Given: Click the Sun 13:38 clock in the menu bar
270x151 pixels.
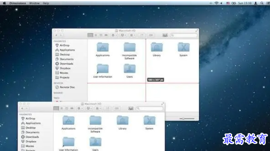Looking at the screenshot, I should point(244,3).
